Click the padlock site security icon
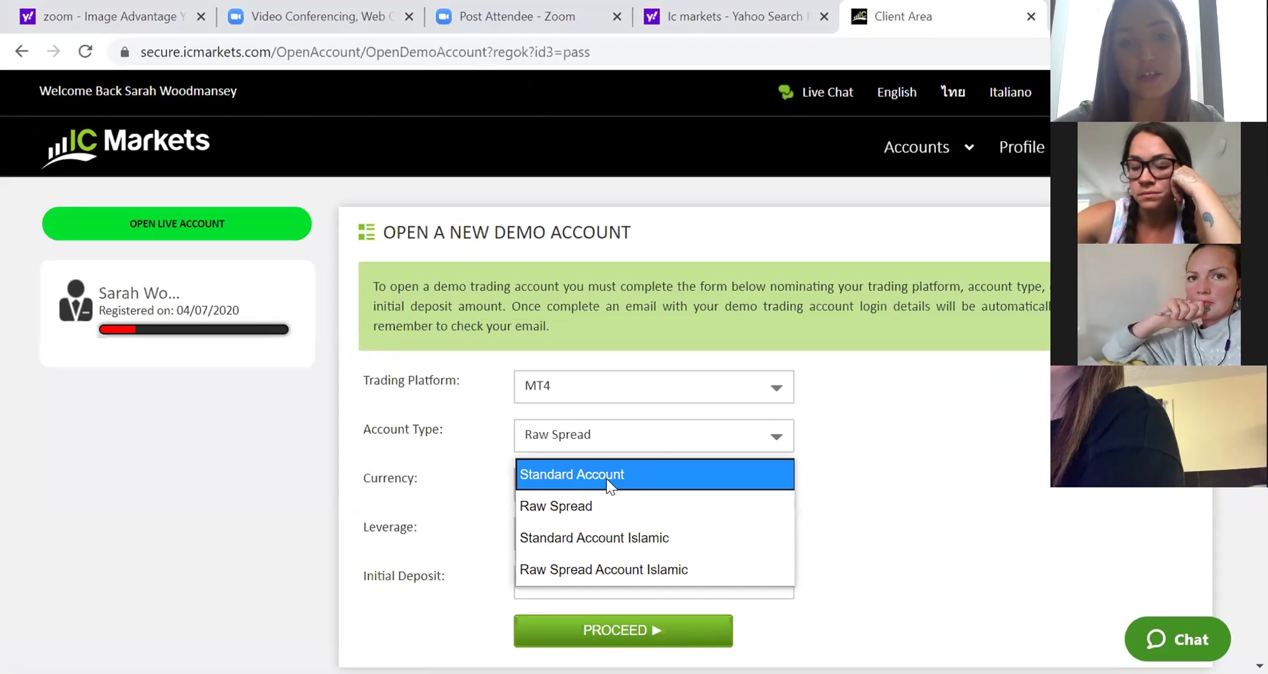1268x674 pixels. point(125,52)
